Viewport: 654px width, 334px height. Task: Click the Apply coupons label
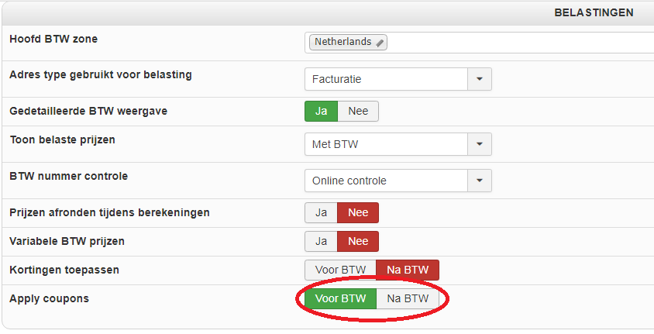(x=50, y=299)
